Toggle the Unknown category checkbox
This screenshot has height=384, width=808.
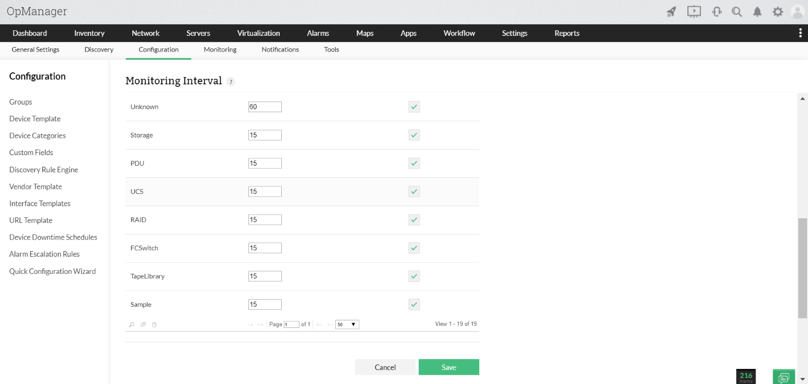414,107
